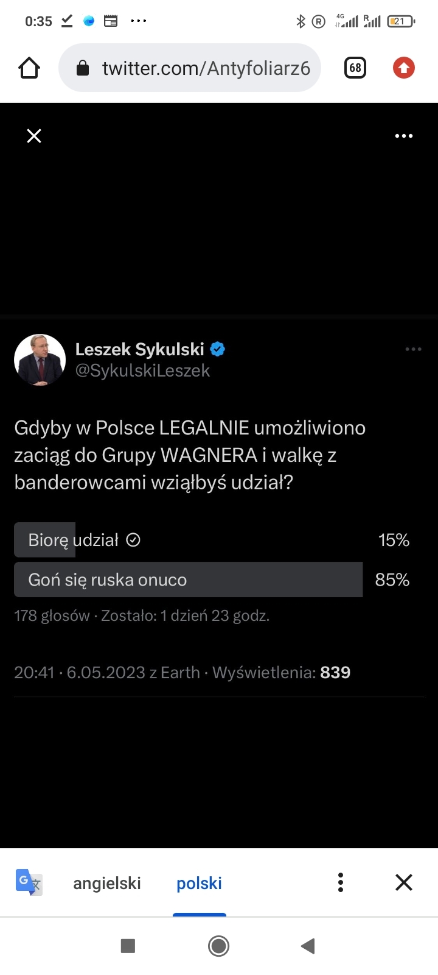Tap the Android back navigation arrow

click(x=308, y=946)
